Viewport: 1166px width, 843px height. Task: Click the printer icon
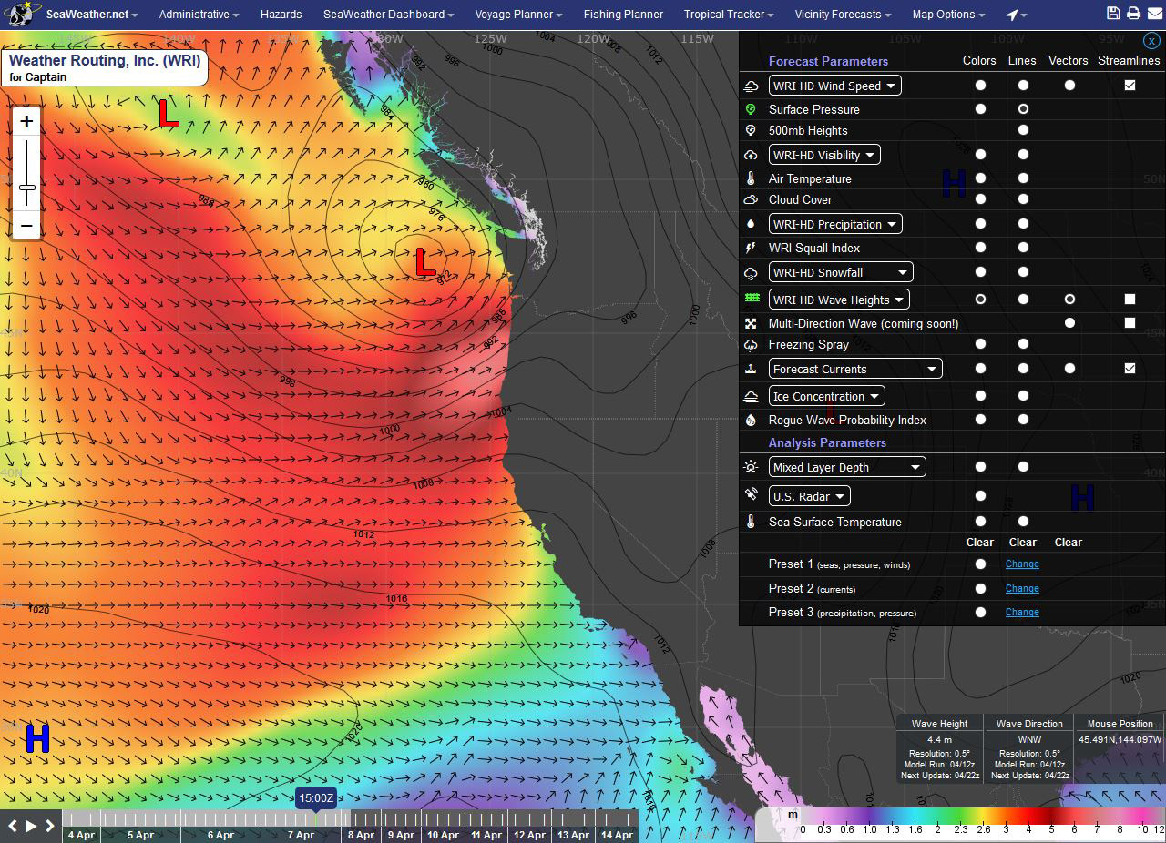tap(1133, 14)
